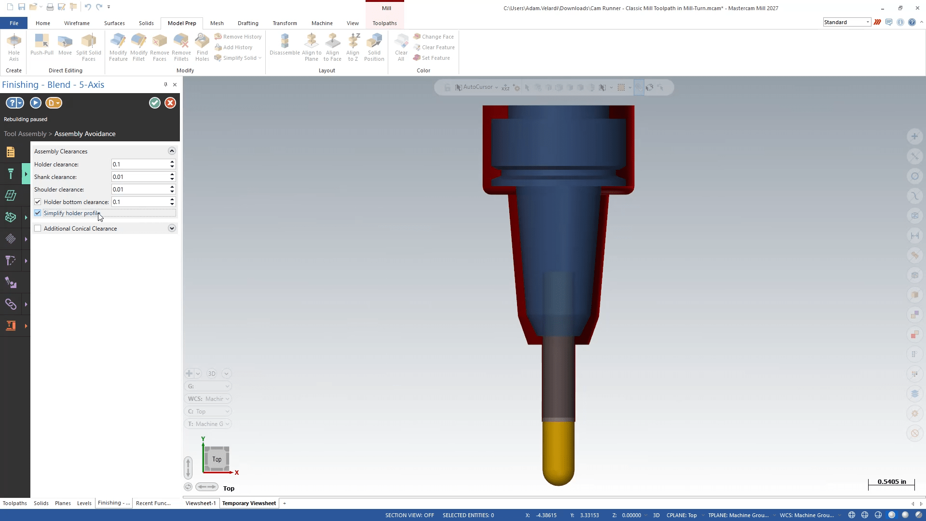Click the Remove History button
Viewport: 926px width, 521px height.
[x=238, y=37]
